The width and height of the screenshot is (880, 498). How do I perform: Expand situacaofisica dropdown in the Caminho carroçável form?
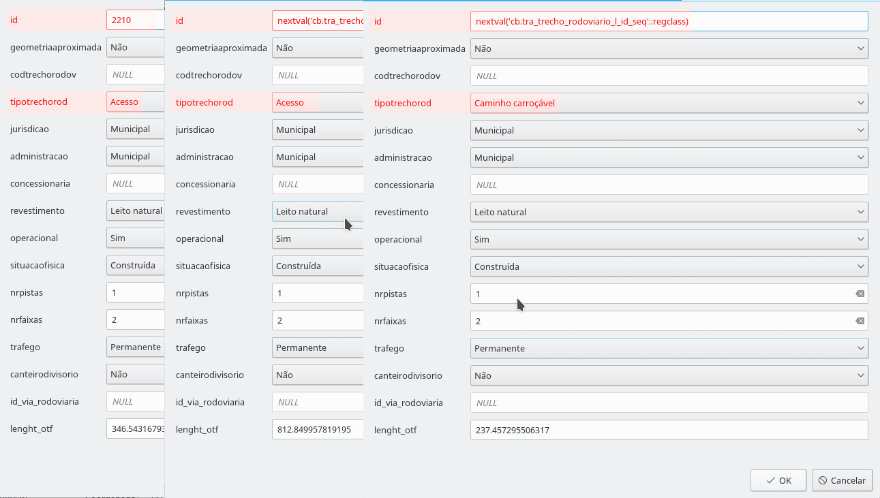(669, 266)
